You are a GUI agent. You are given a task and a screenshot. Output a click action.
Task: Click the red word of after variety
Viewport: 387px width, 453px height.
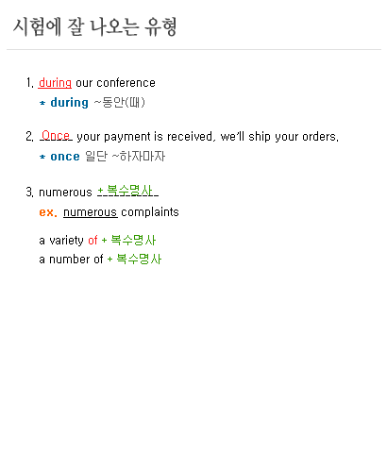click(x=93, y=241)
